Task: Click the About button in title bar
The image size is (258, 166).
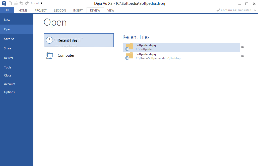Action: coord(35,3)
